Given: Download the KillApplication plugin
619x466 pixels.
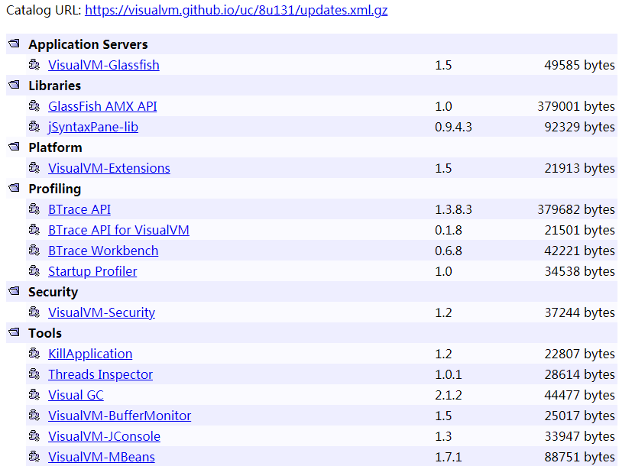Looking at the screenshot, I should pyautogui.click(x=90, y=354).
